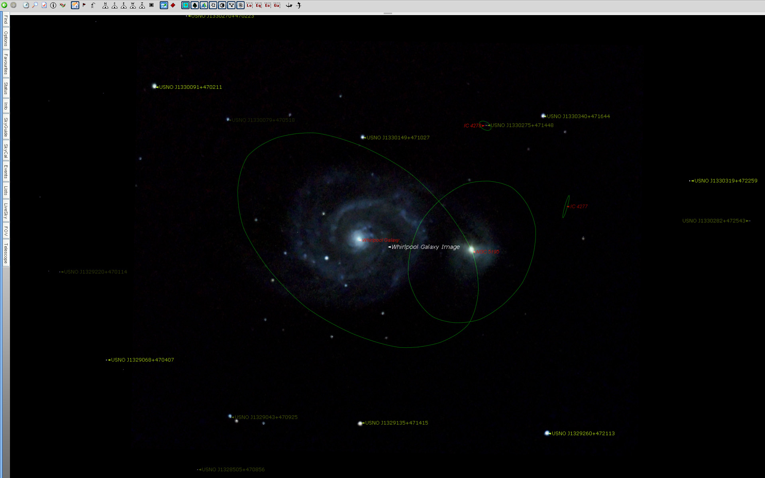The width and height of the screenshot is (765, 478).
Task: Open the Find side panel tab
Action: pyautogui.click(x=6, y=20)
